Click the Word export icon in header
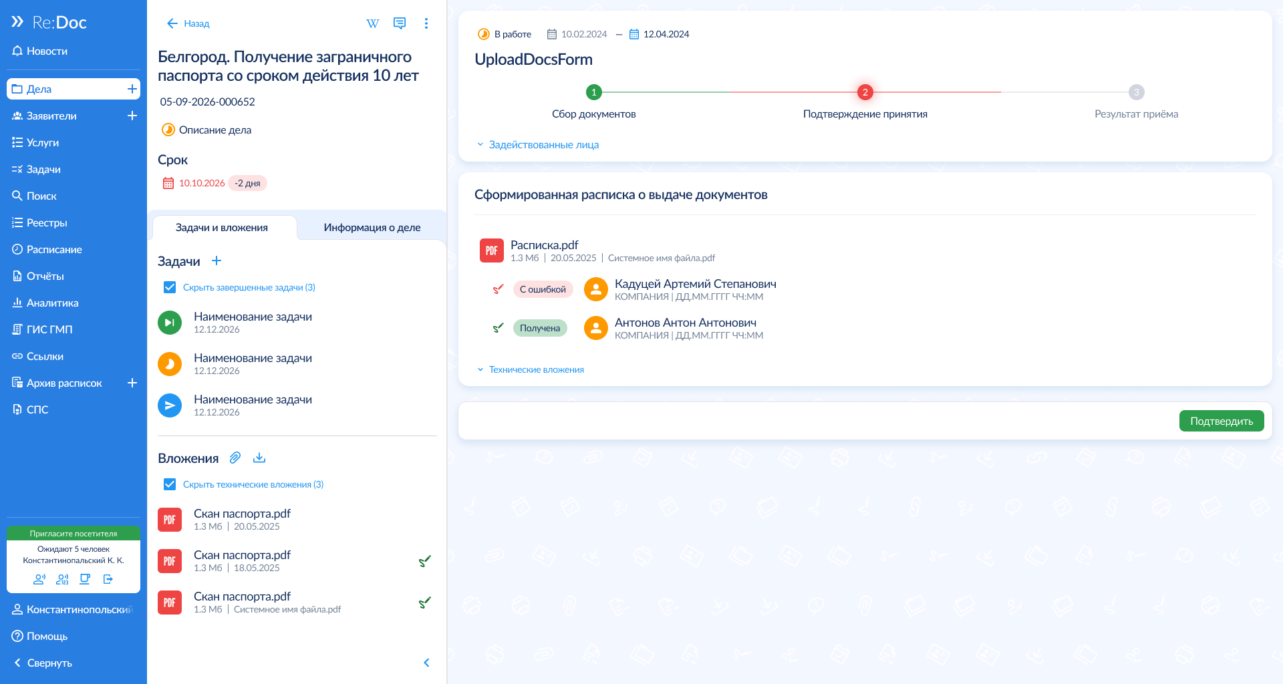 click(x=373, y=23)
